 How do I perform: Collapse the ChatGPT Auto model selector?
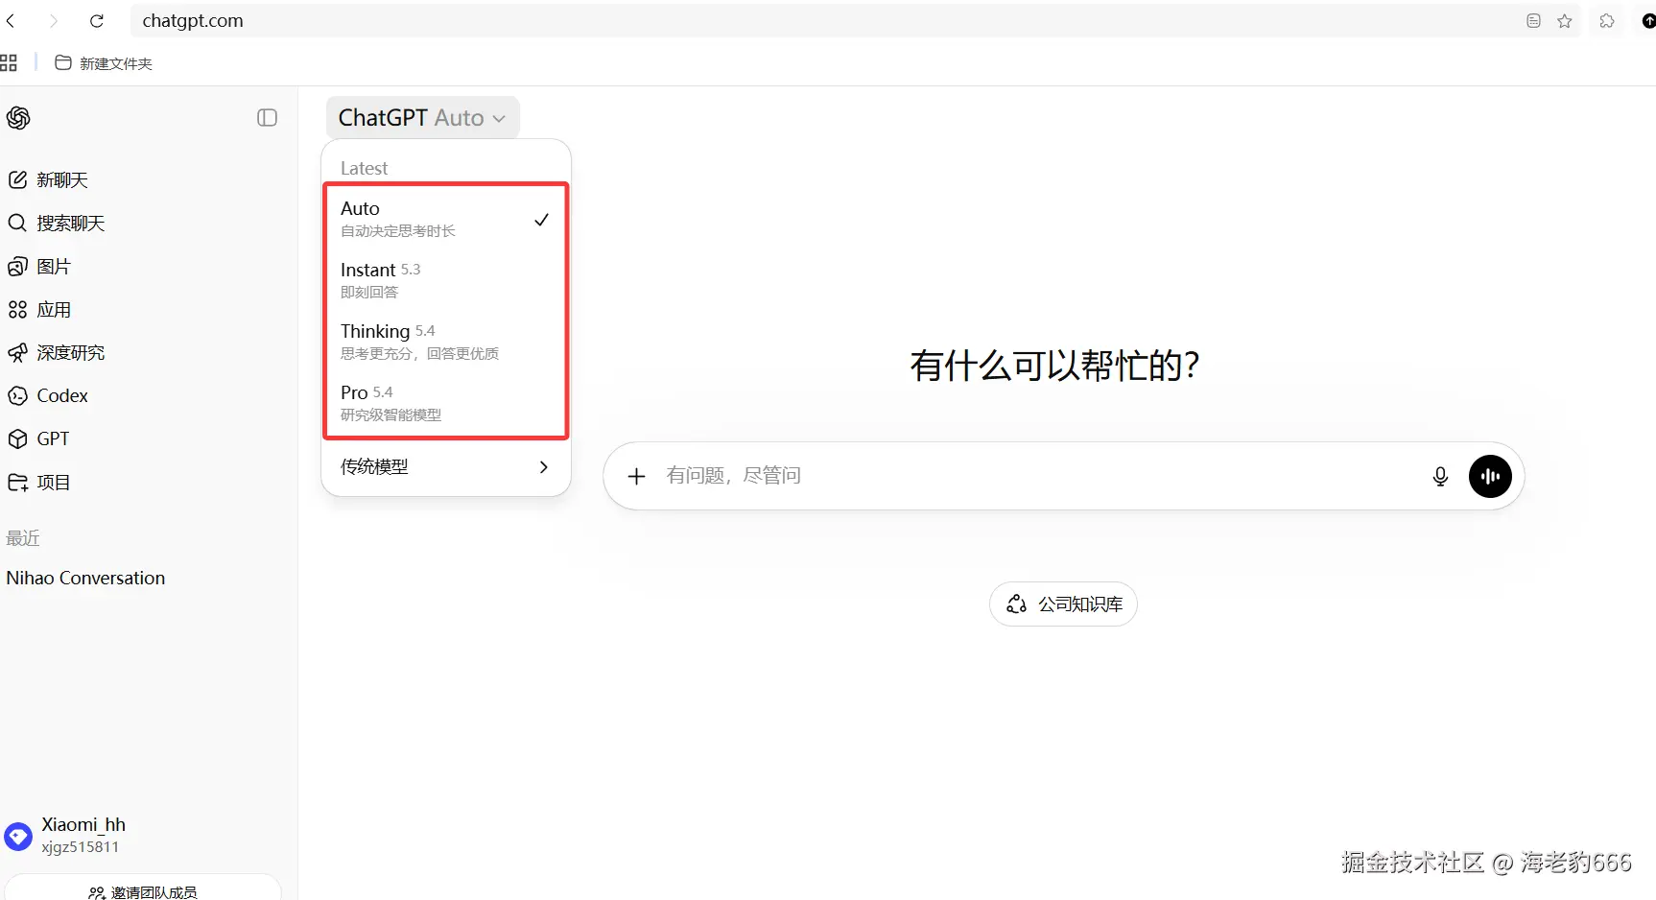(422, 118)
